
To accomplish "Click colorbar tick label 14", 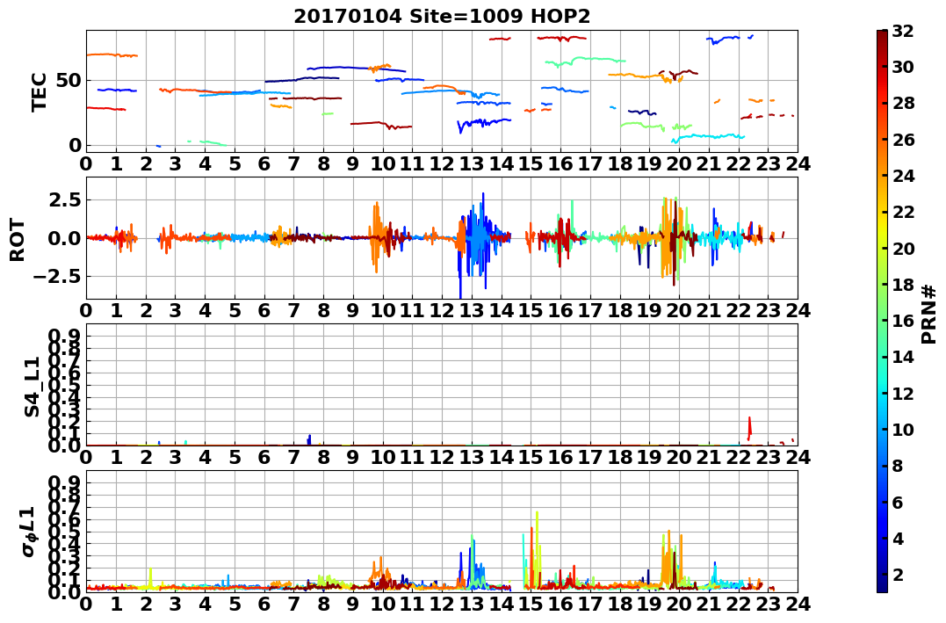I will 903,357.
